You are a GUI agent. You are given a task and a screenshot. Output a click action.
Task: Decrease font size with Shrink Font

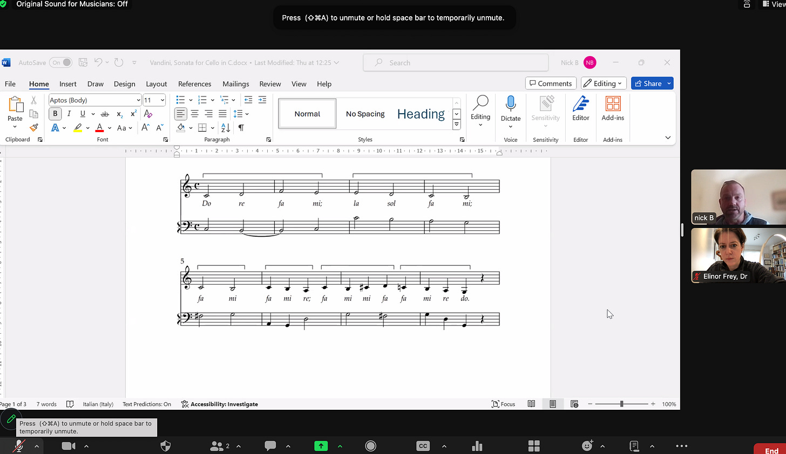click(x=159, y=128)
